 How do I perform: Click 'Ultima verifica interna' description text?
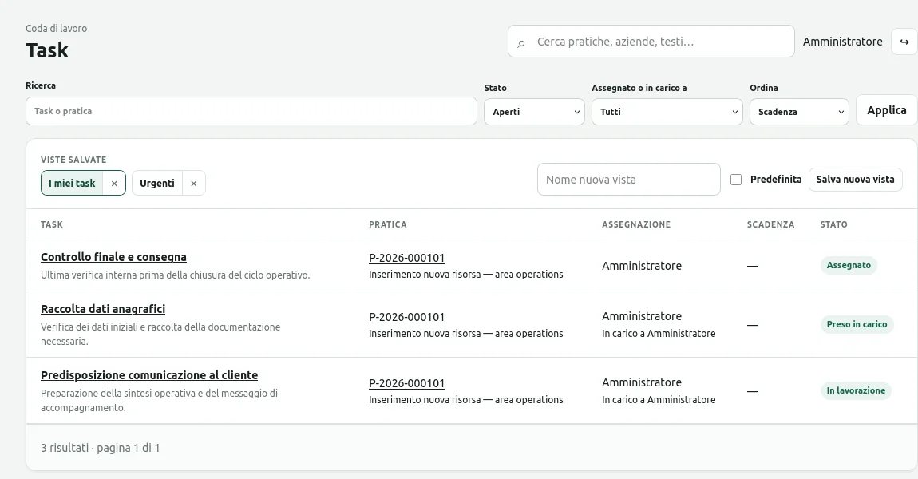click(175, 275)
